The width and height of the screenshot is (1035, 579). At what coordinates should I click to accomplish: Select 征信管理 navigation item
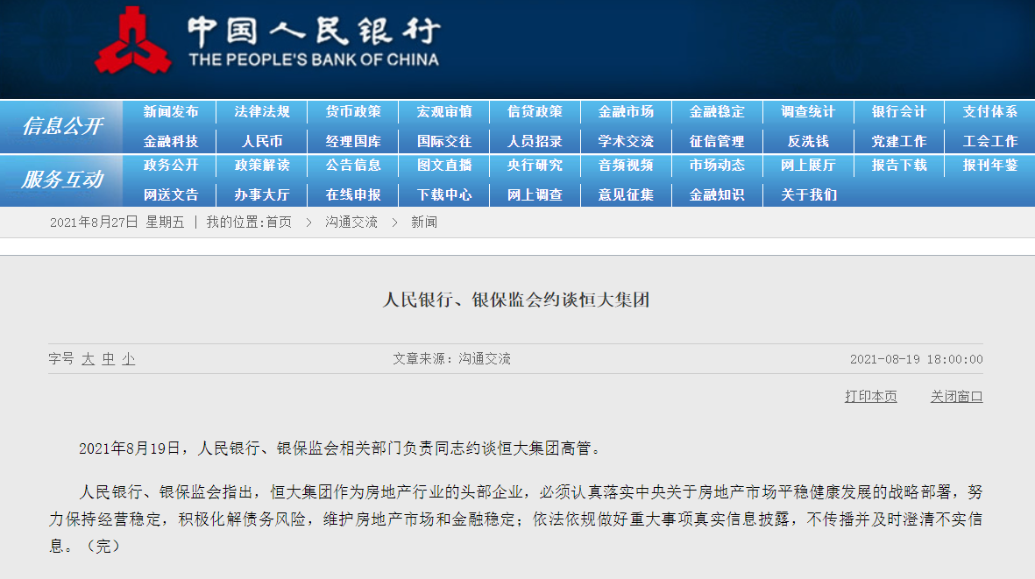point(717,141)
